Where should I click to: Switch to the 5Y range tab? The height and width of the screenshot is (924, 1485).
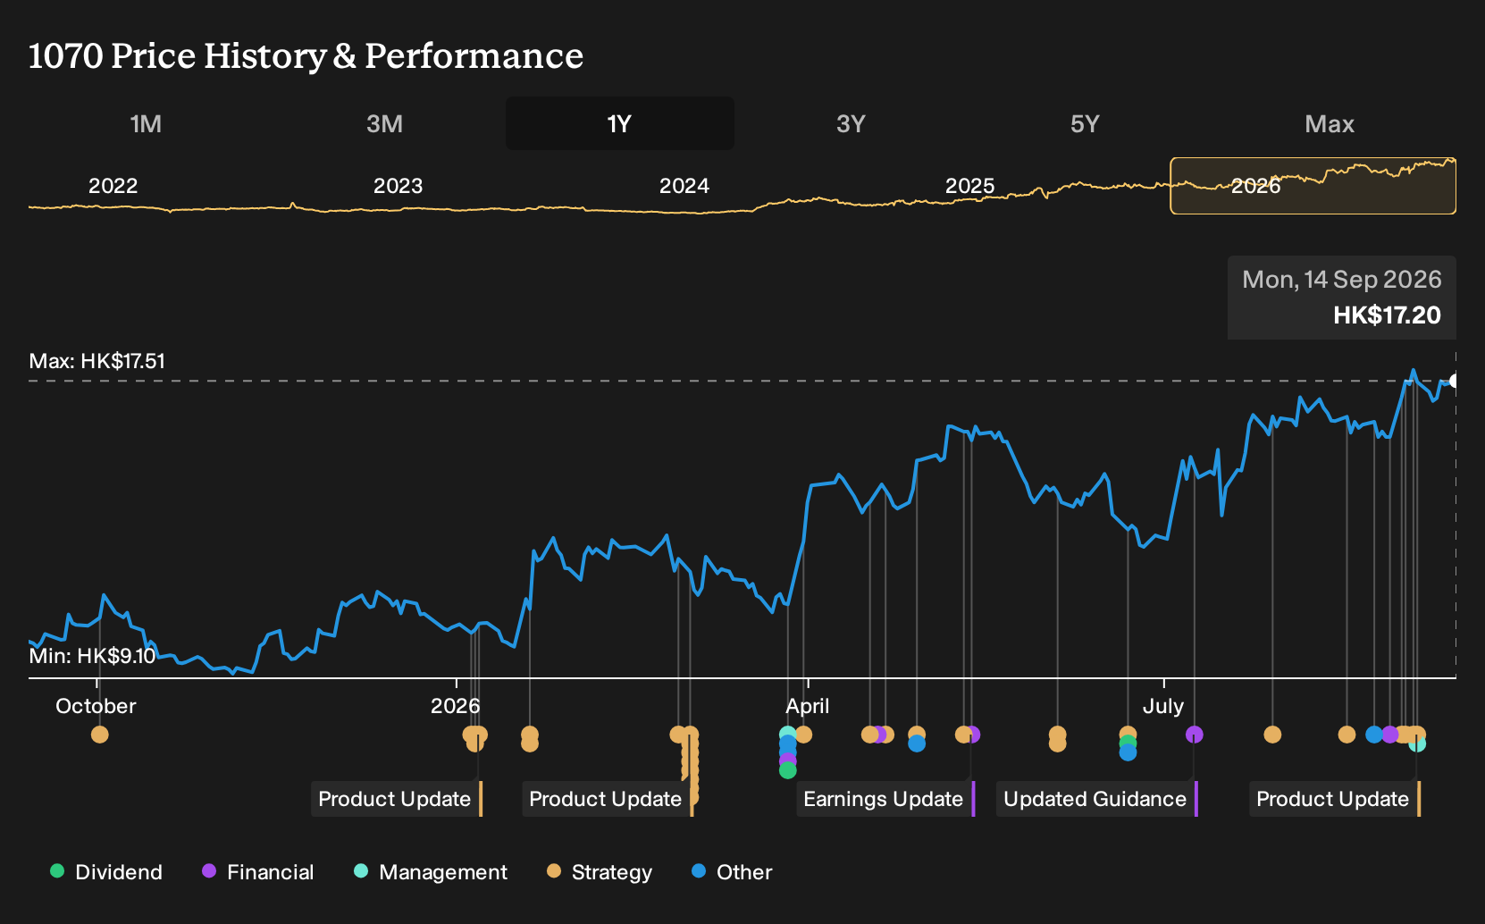coord(1085,123)
